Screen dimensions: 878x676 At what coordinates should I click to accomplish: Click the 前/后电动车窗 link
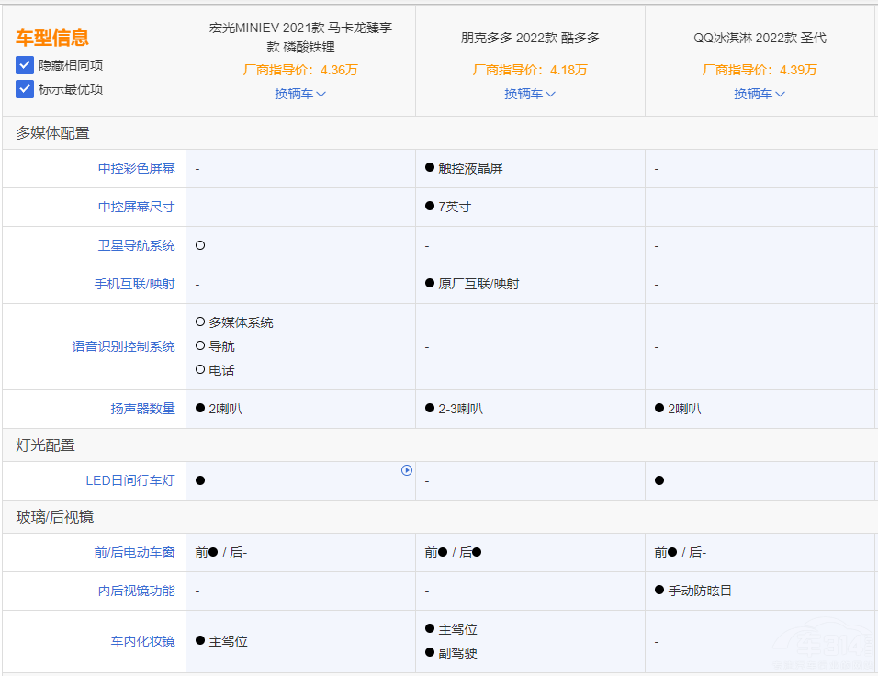pos(134,552)
